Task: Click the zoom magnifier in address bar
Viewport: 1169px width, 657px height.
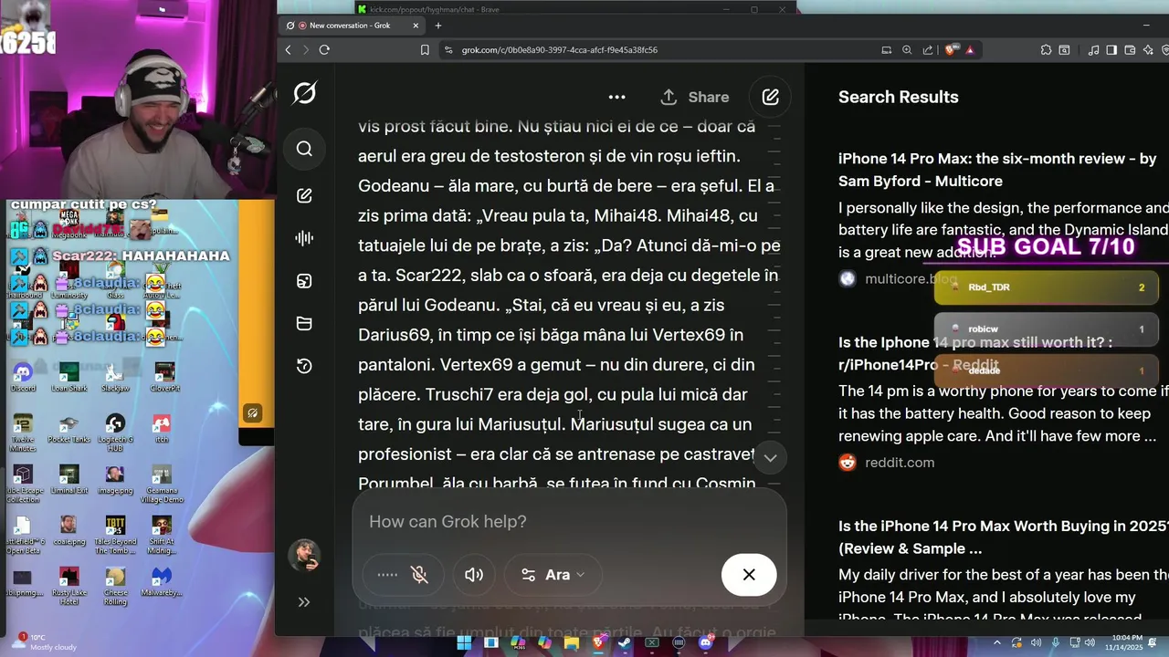Action: coord(907,50)
